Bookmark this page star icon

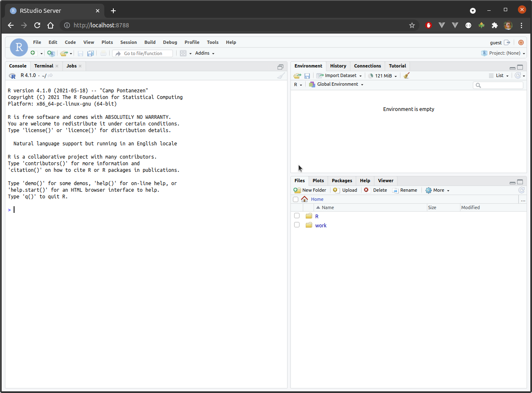click(412, 25)
